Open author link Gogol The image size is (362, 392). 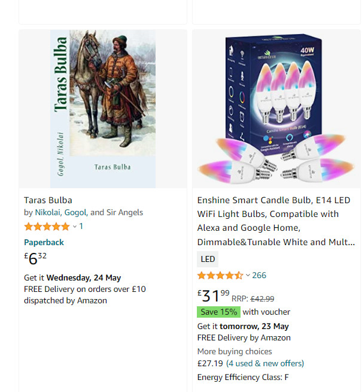pyautogui.click(x=75, y=212)
